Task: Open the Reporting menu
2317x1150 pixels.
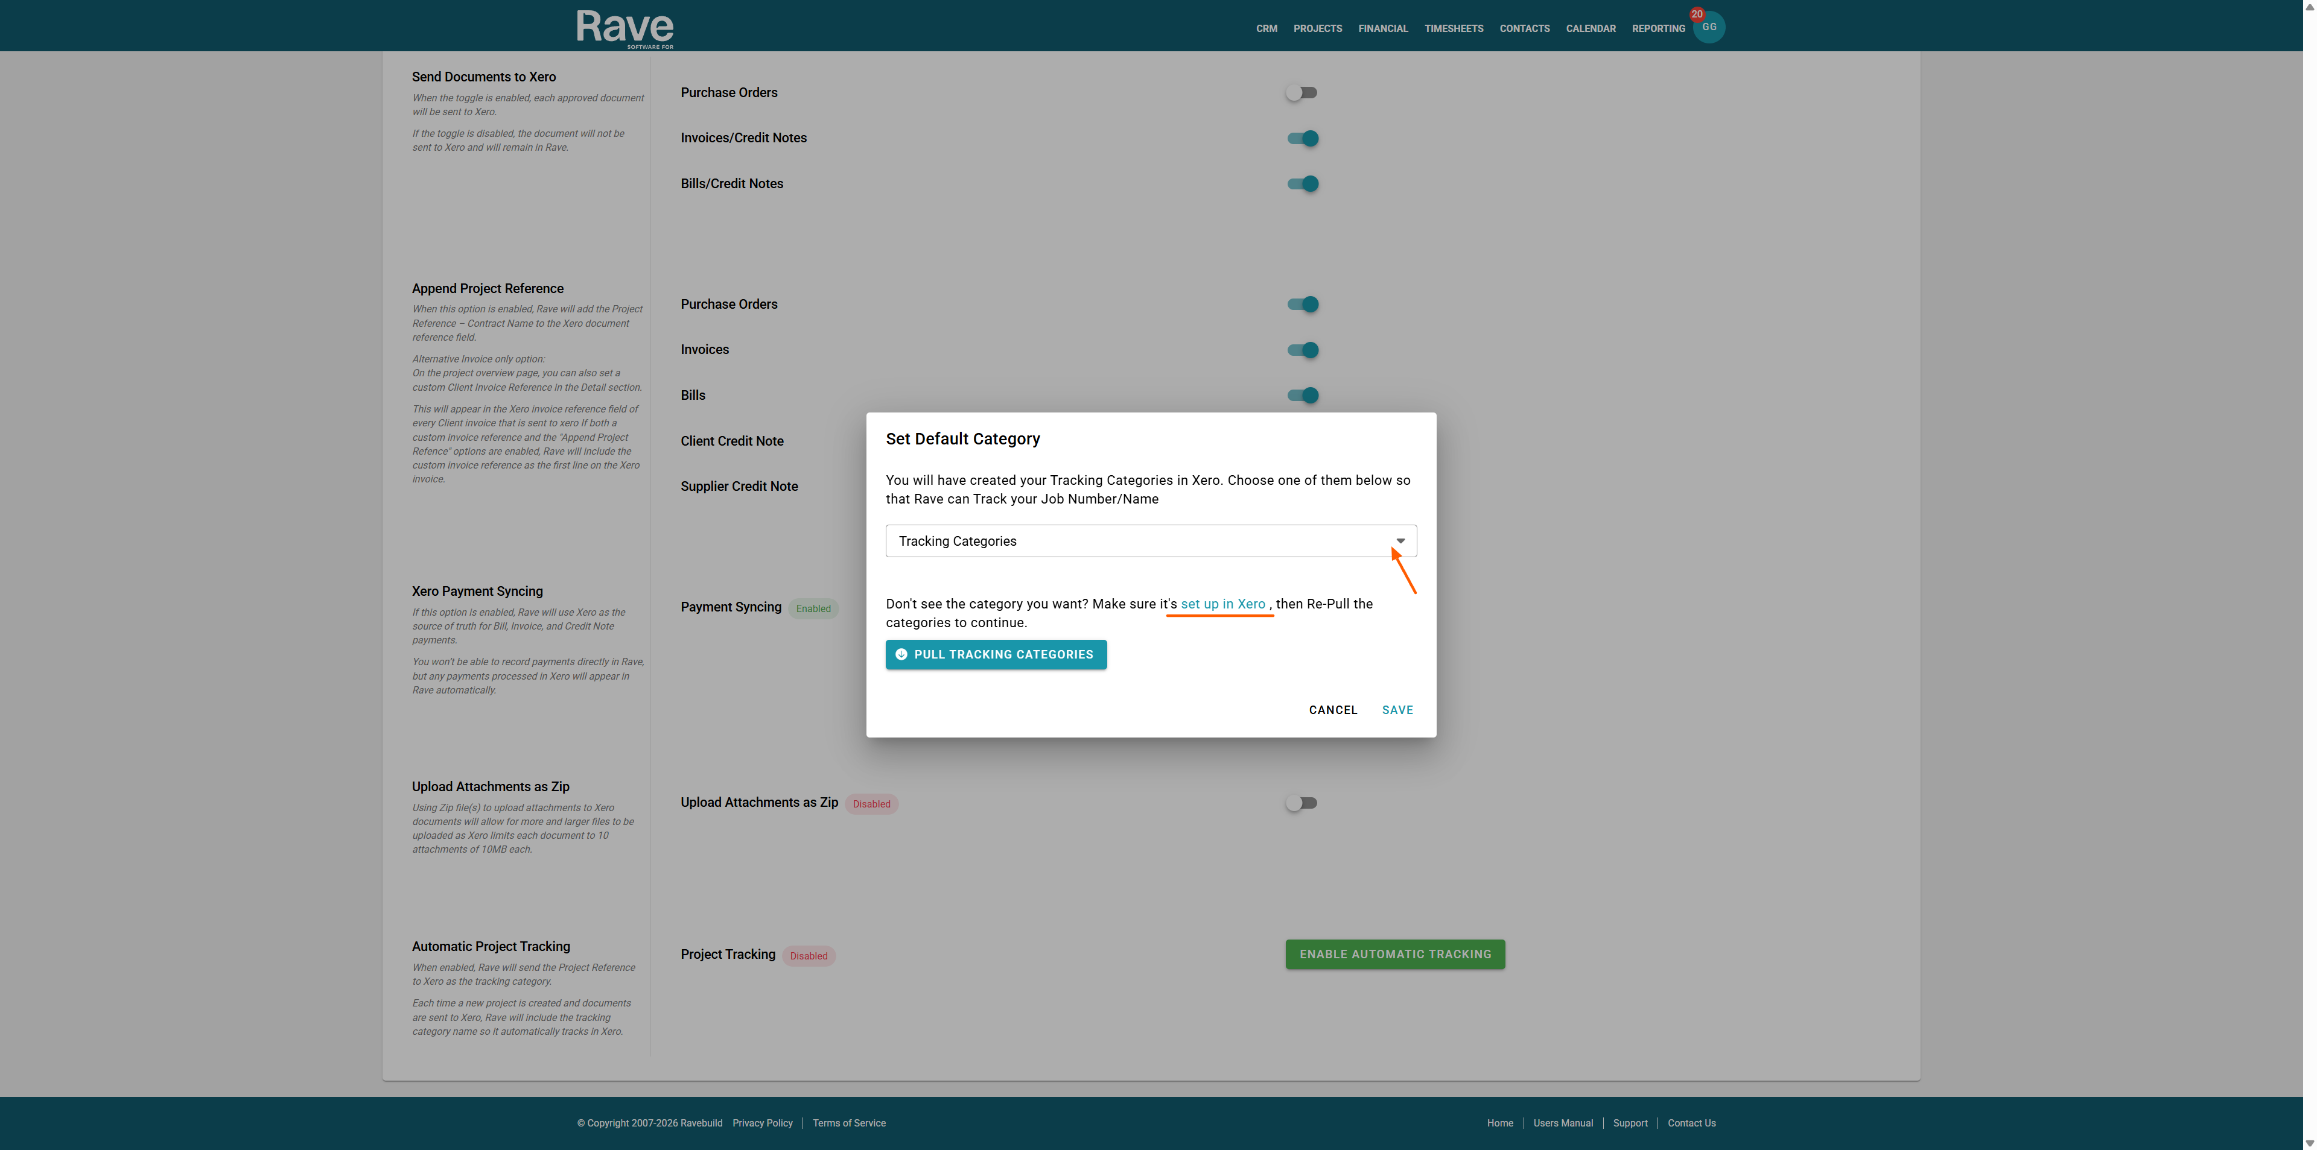Action: (x=1657, y=29)
